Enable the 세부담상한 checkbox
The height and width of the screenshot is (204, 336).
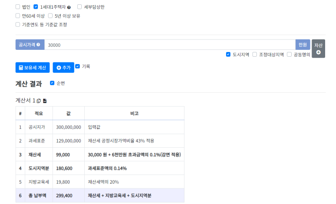coord(80,7)
